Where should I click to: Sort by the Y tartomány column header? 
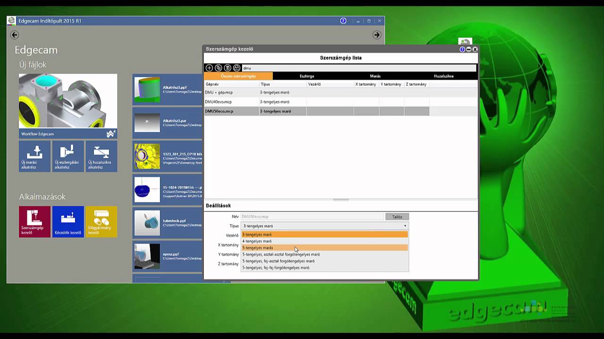(391, 84)
